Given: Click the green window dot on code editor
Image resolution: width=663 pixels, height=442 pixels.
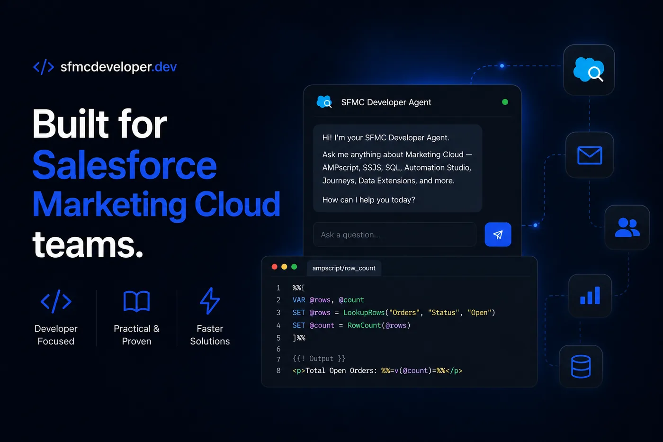Looking at the screenshot, I should coord(294,267).
